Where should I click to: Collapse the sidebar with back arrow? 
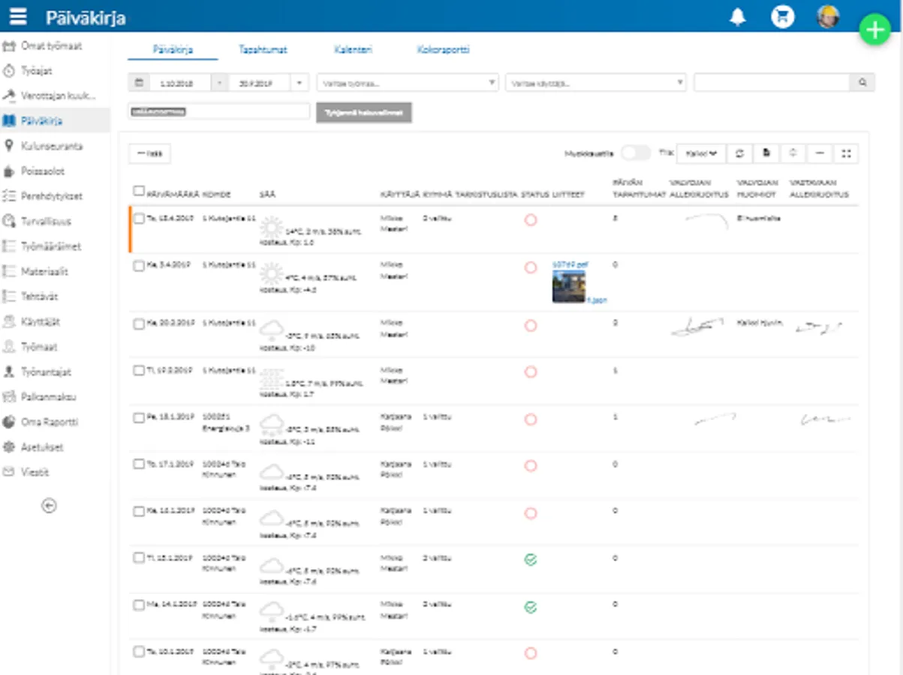pyautogui.click(x=49, y=505)
